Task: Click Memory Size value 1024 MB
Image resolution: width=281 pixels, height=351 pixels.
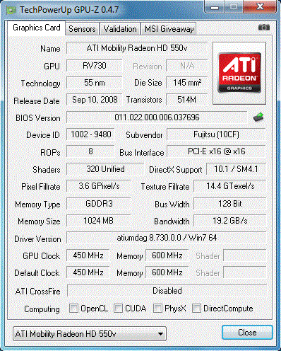Action: coord(99,221)
